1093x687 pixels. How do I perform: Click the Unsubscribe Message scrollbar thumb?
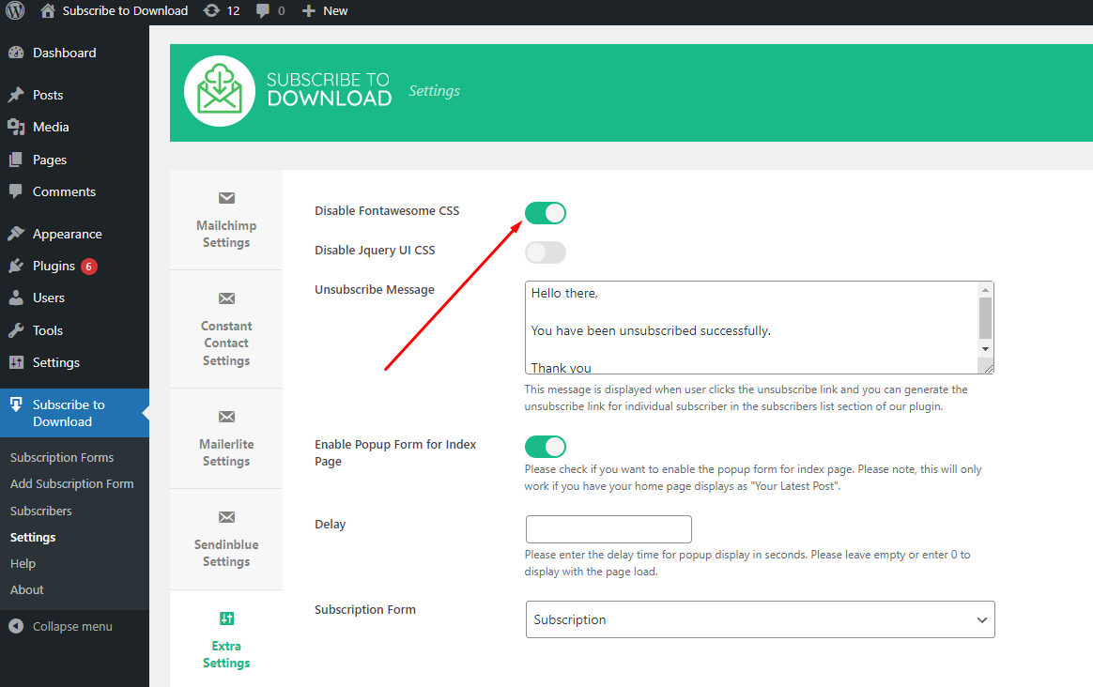985,318
